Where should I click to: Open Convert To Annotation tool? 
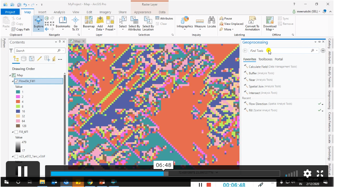(252, 23)
